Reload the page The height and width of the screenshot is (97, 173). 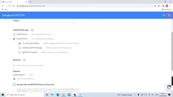[x=10, y=6]
